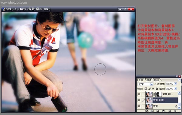Add a layer style from panel bottom
Viewport: 182px width, 115px height.
147,111
